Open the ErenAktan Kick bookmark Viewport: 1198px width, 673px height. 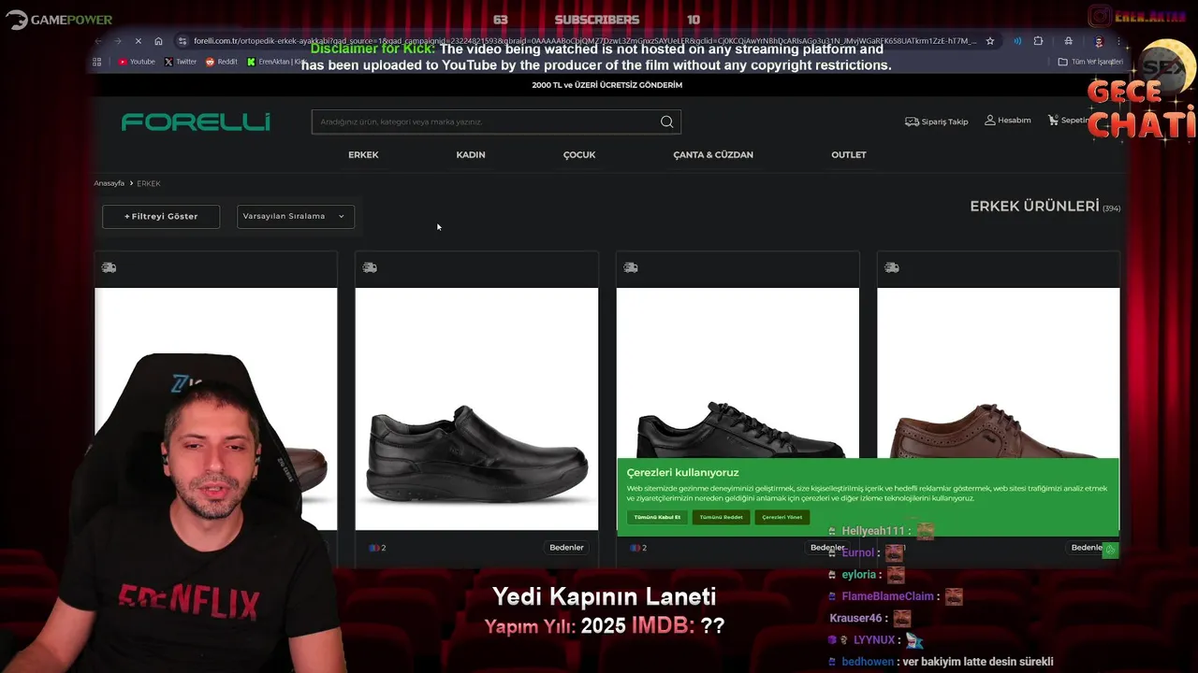pyautogui.click(x=277, y=62)
